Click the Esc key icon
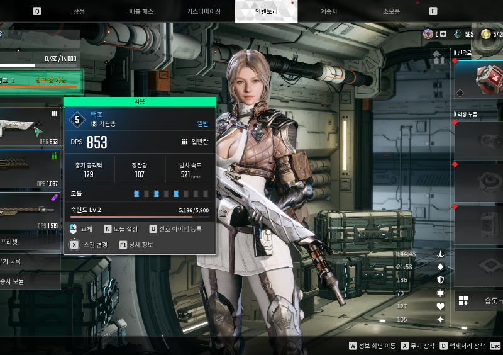 495,346
